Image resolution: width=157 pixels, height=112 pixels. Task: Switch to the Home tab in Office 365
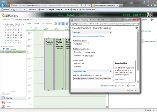point(60,15)
